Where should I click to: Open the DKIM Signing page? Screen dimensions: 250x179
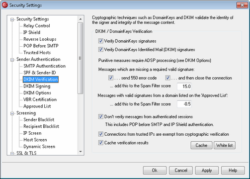coord(37,86)
